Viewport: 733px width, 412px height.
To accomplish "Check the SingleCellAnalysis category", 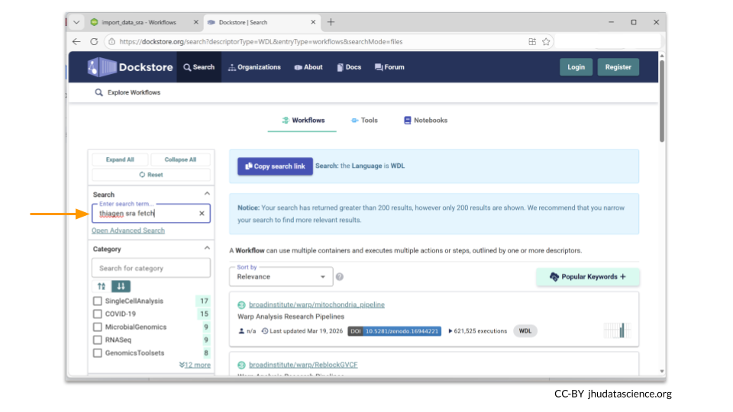I will click(x=97, y=301).
